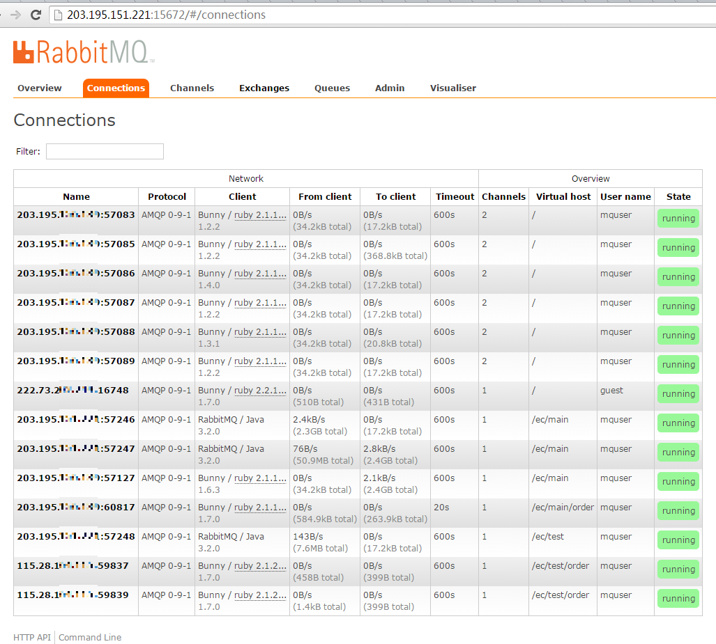Click the (368.8kB total) to-client value
716x644 pixels.
(395, 256)
